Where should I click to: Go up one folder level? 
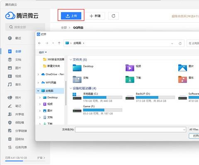click(x=59, y=43)
